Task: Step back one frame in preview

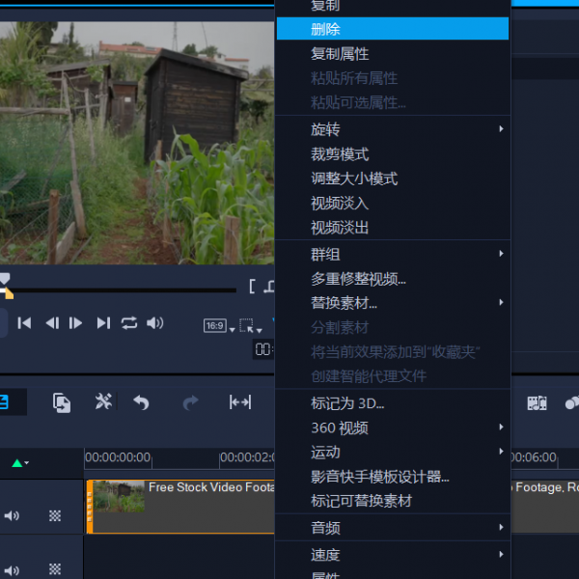Action: [x=52, y=323]
